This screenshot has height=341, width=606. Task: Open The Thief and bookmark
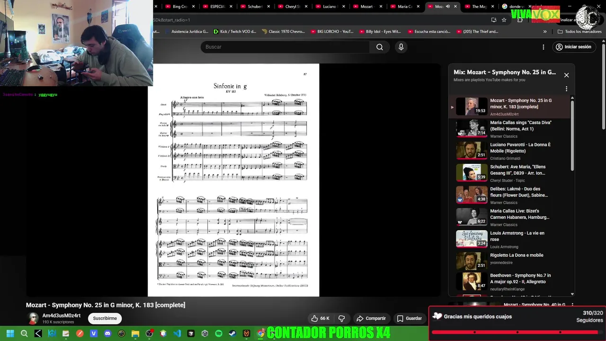click(x=477, y=32)
